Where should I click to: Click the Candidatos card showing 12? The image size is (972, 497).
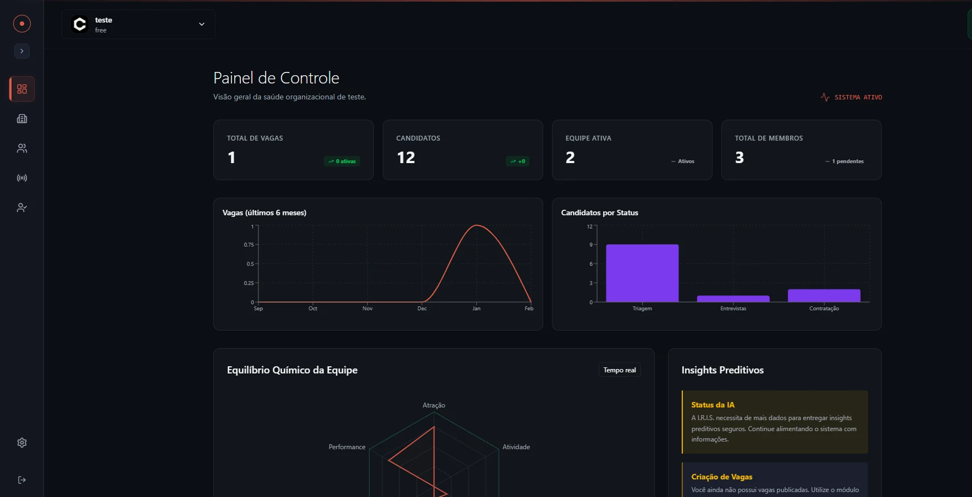(462, 150)
